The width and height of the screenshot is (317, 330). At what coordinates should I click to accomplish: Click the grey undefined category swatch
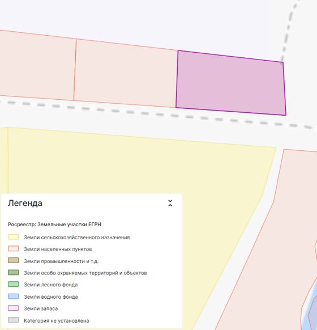pos(13,320)
